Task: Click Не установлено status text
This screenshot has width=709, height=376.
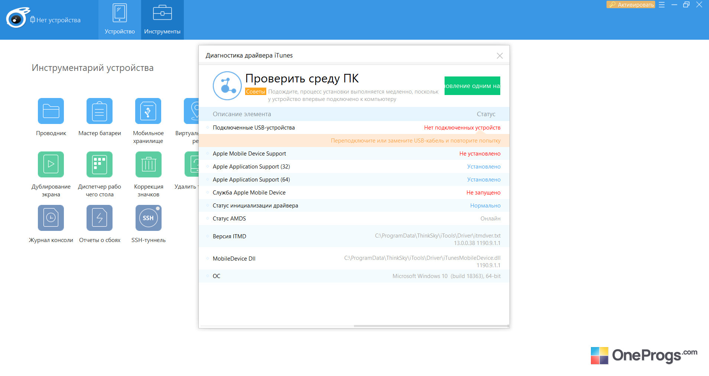Action: click(x=480, y=154)
